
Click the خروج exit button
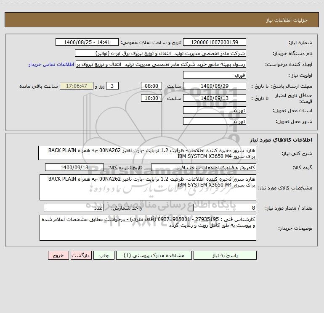tap(58, 255)
